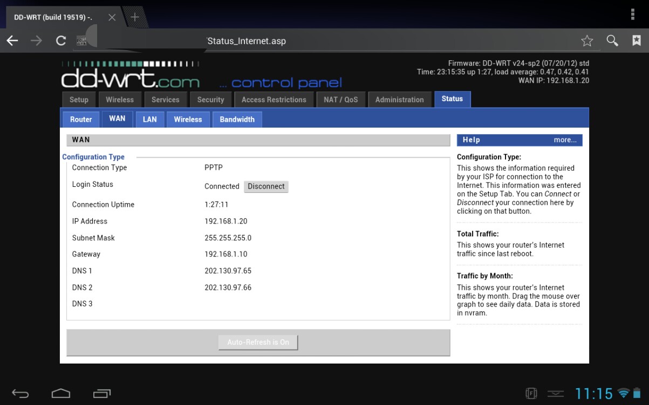Open the Help more... link
Image resolution: width=649 pixels, height=405 pixels.
pyautogui.click(x=565, y=140)
